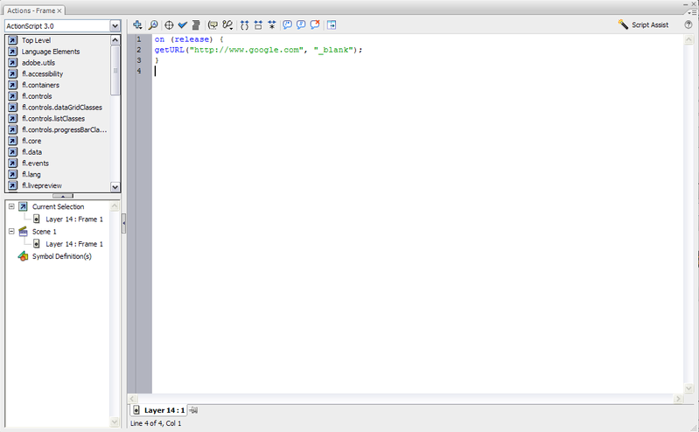Open the fl.lang package
The image size is (699, 432).
[31, 174]
